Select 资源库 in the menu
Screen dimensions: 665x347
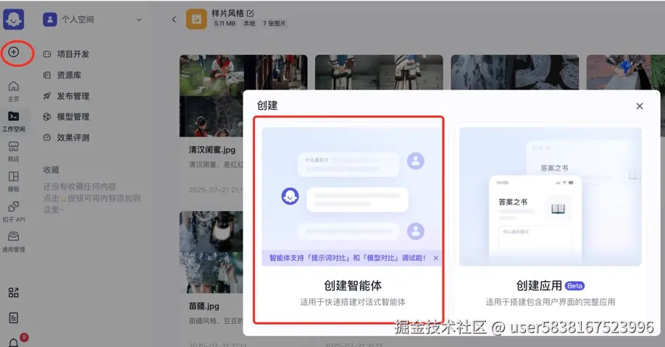tap(62, 75)
